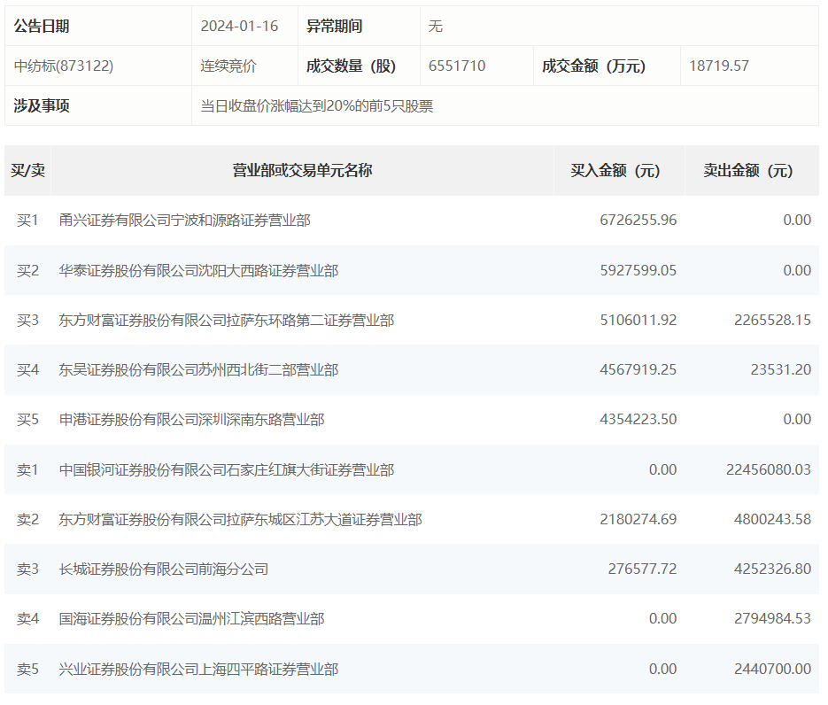The image size is (828, 705).
Task: Click sell amount 2794984.53
Action: (x=772, y=618)
